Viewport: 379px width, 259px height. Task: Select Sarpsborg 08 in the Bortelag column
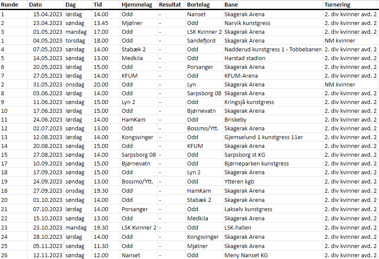204,94
